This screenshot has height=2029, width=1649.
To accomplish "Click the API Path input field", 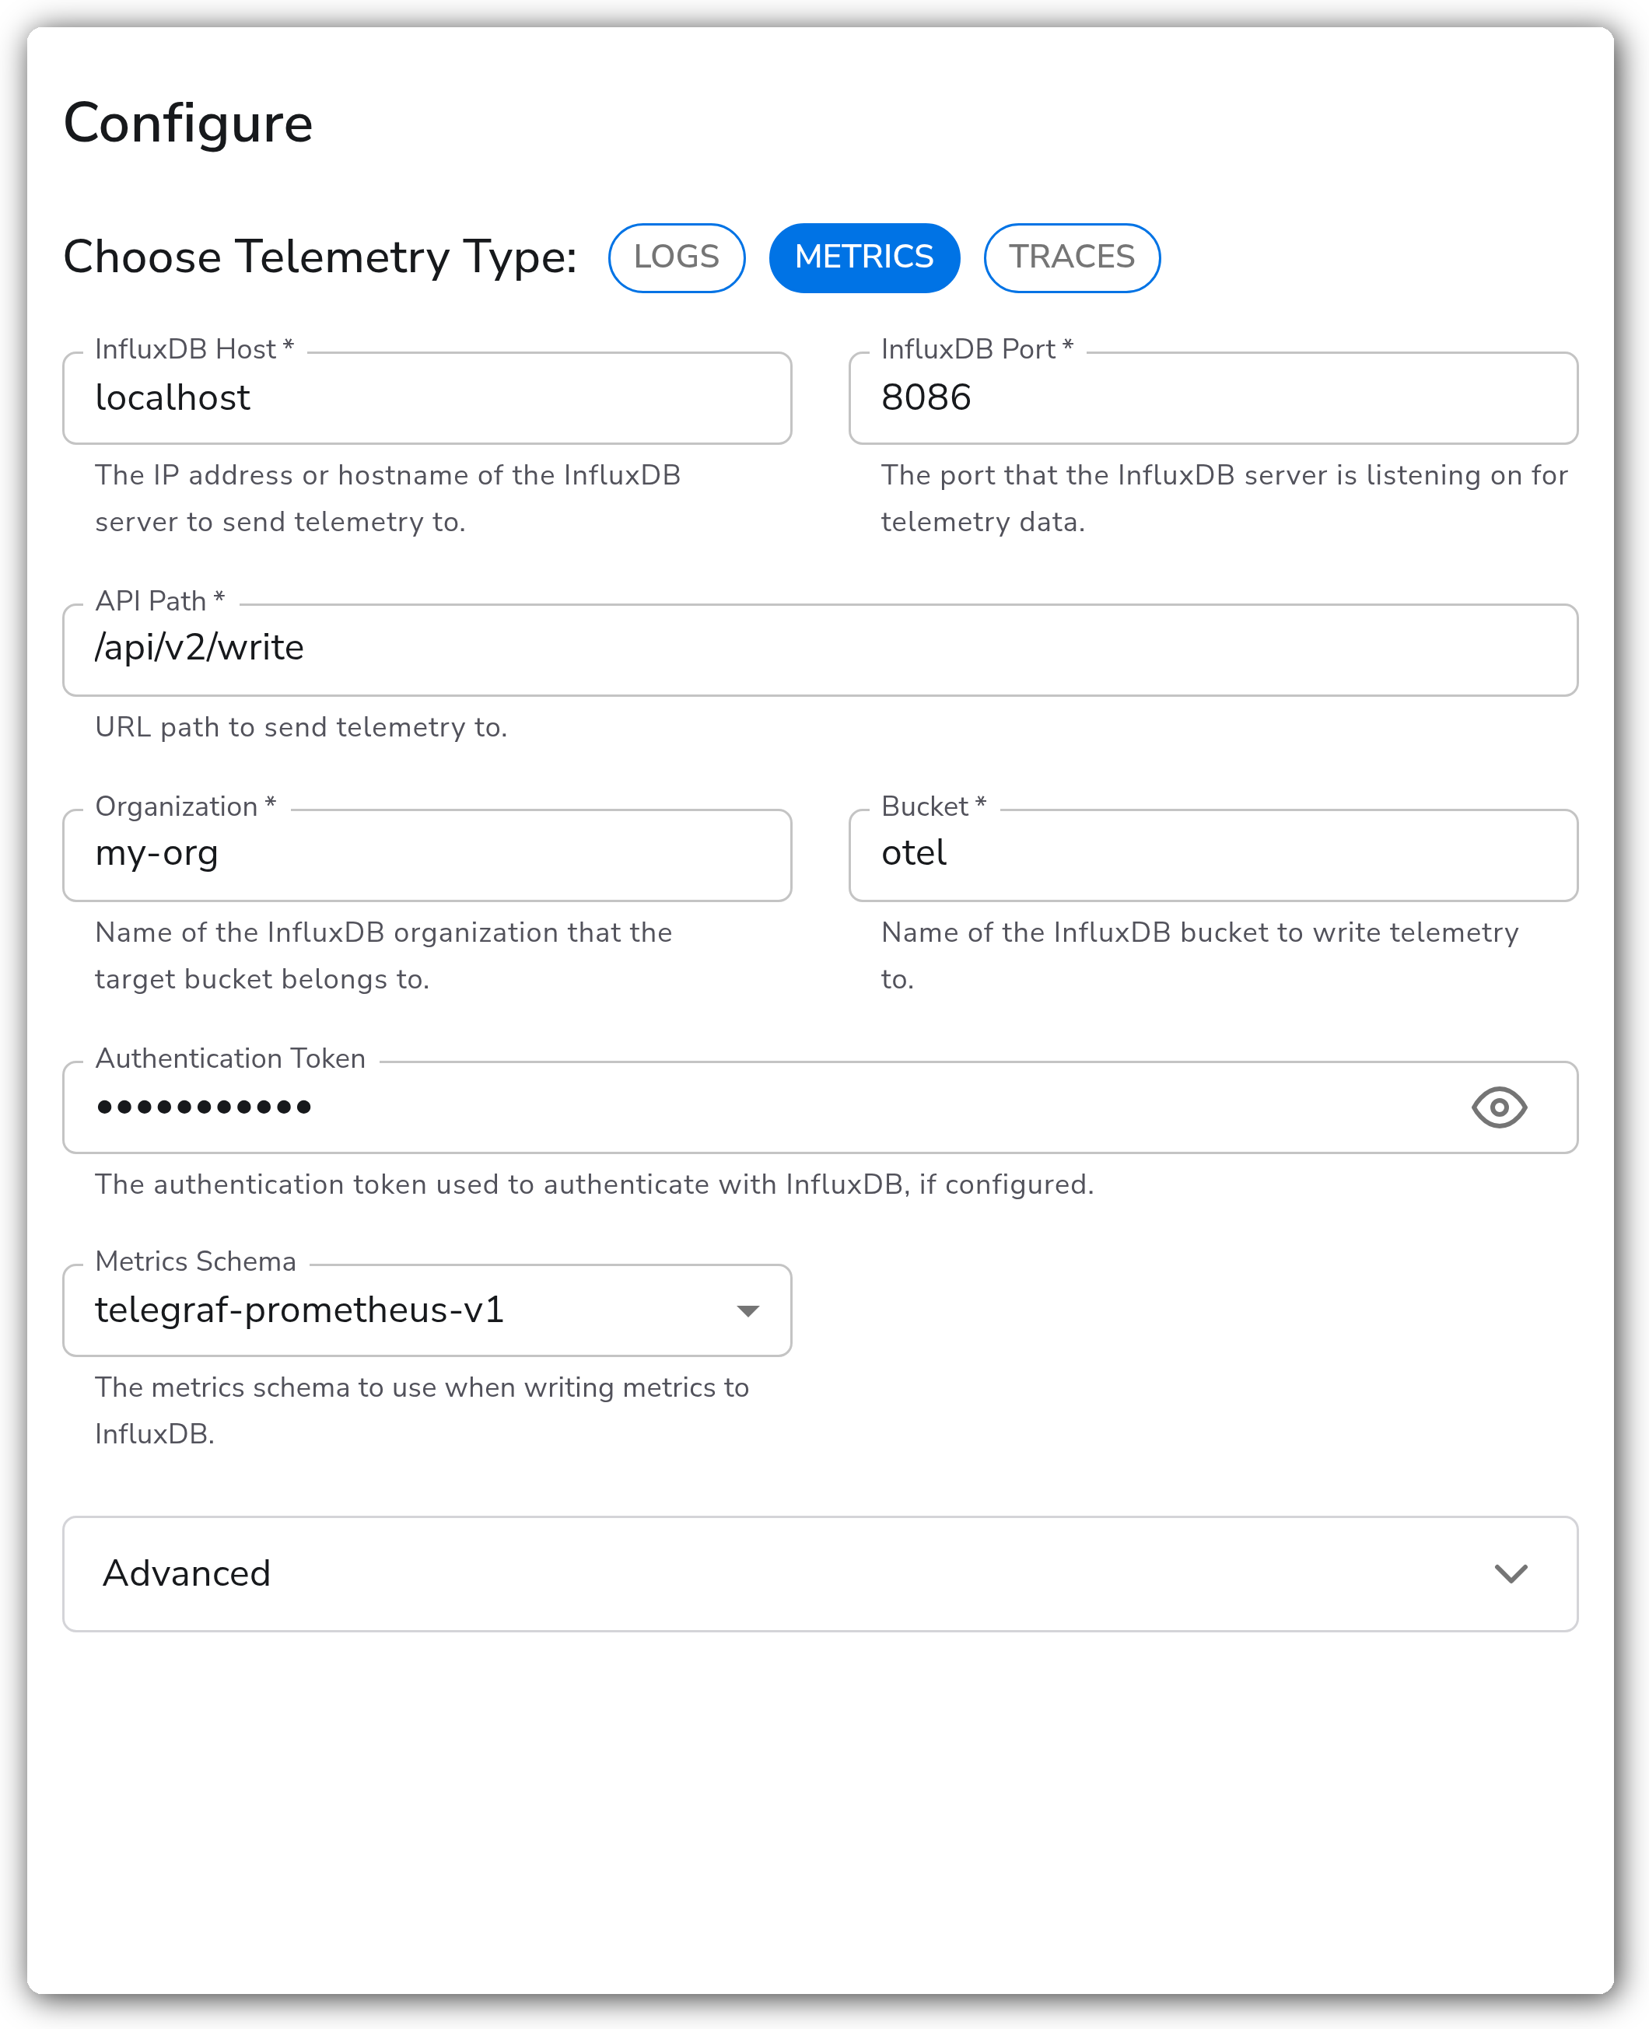I will [820, 649].
